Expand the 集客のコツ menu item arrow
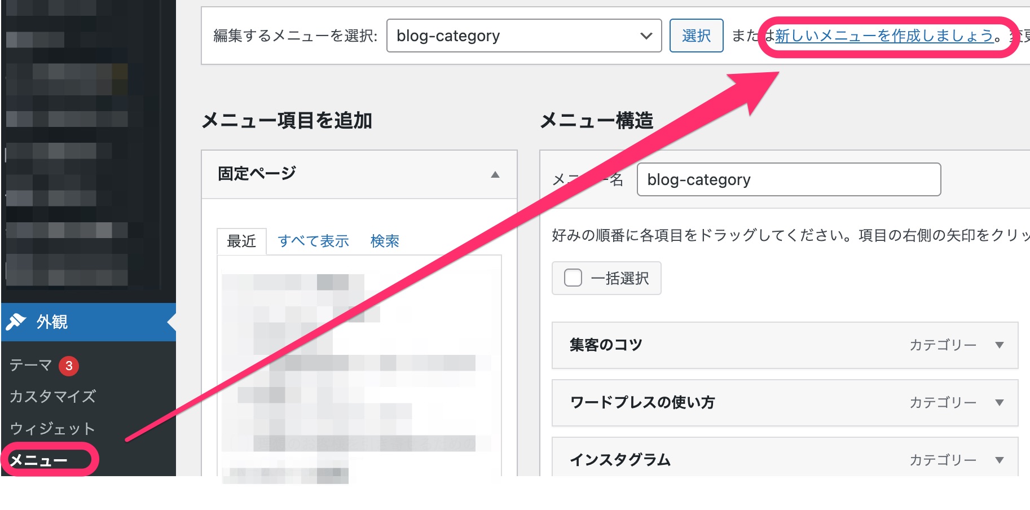 click(x=1000, y=345)
